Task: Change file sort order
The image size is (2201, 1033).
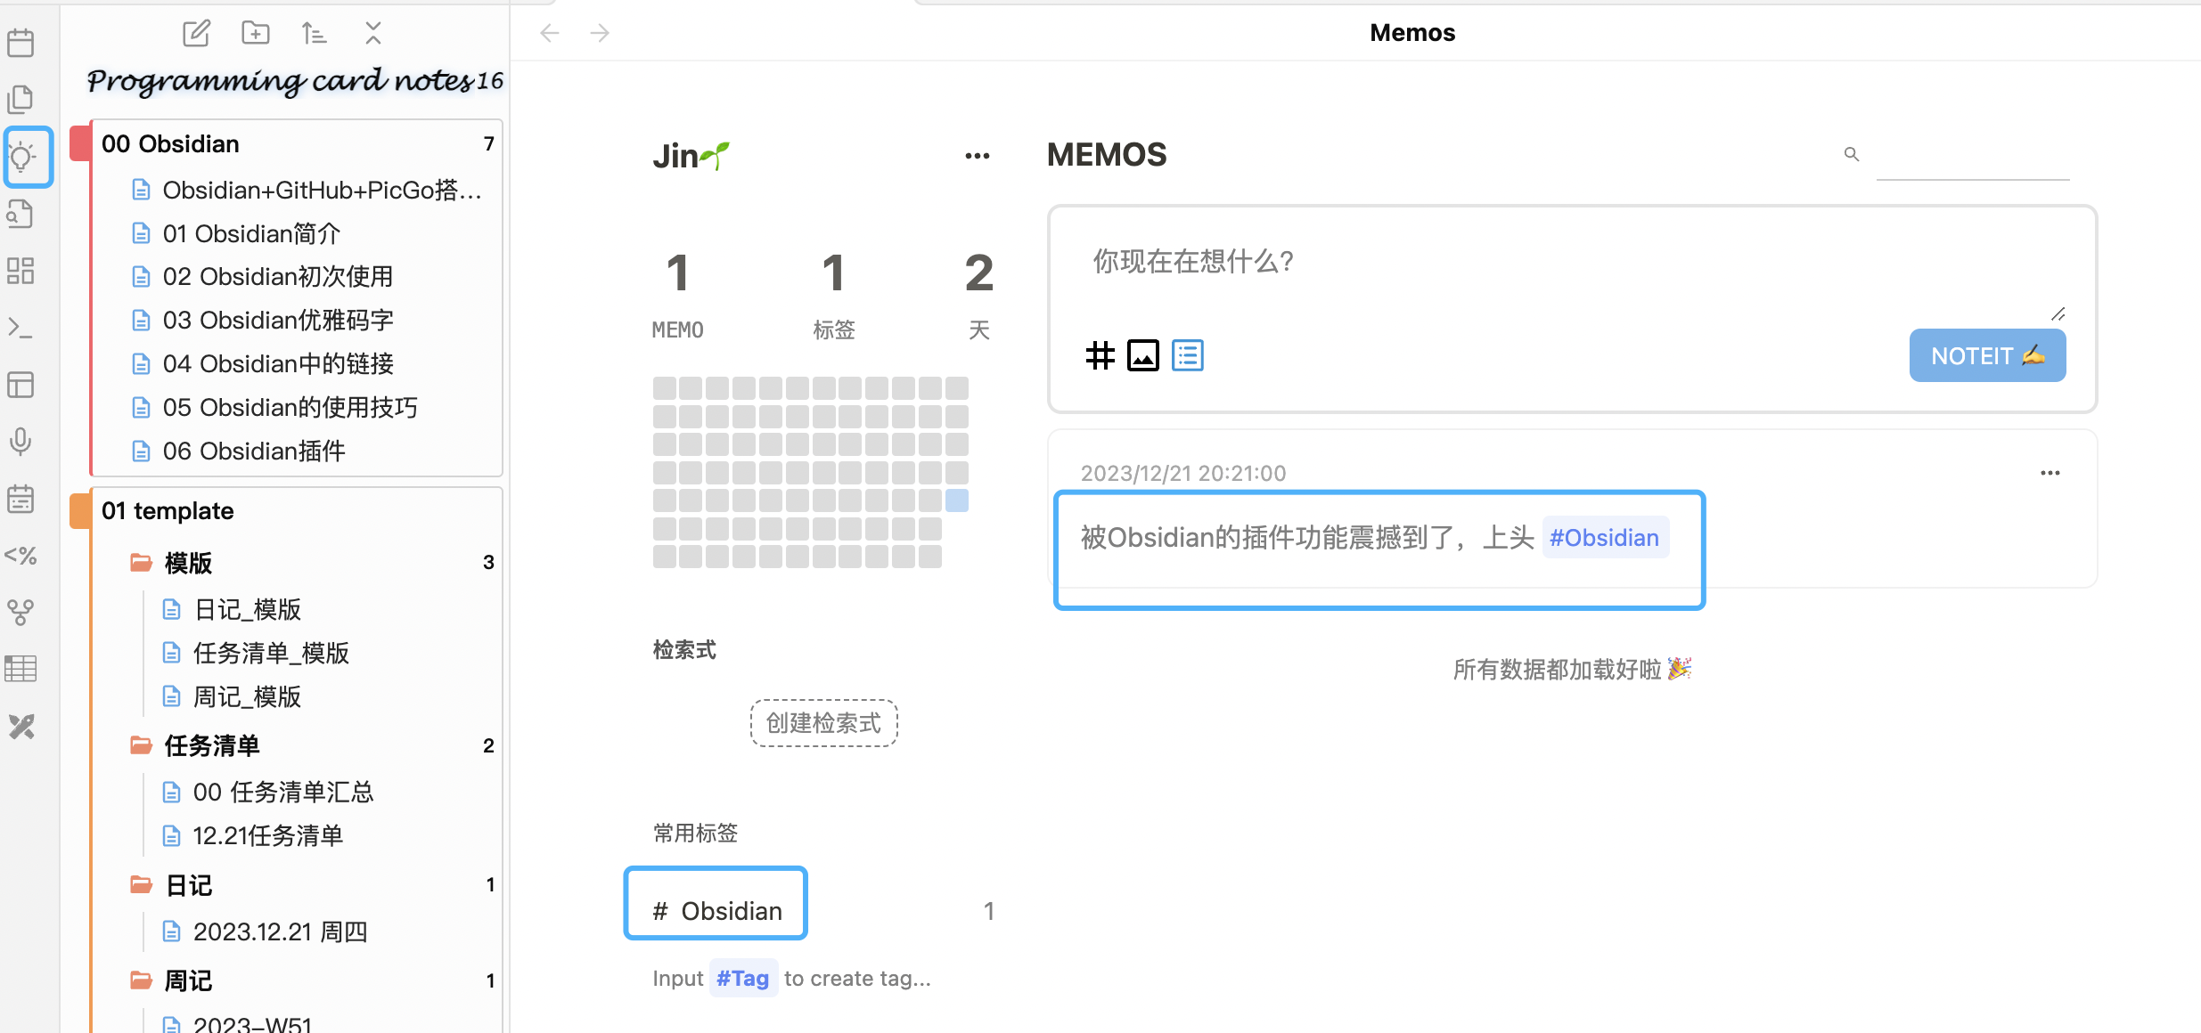Action: coord(314,34)
